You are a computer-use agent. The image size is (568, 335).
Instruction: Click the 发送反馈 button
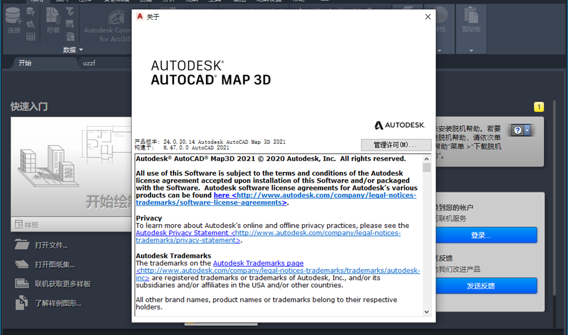tap(486, 286)
